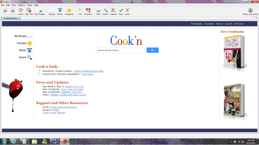This screenshot has width=259, height=145.
Task: Open the File menu
Action: [x=3, y=5]
